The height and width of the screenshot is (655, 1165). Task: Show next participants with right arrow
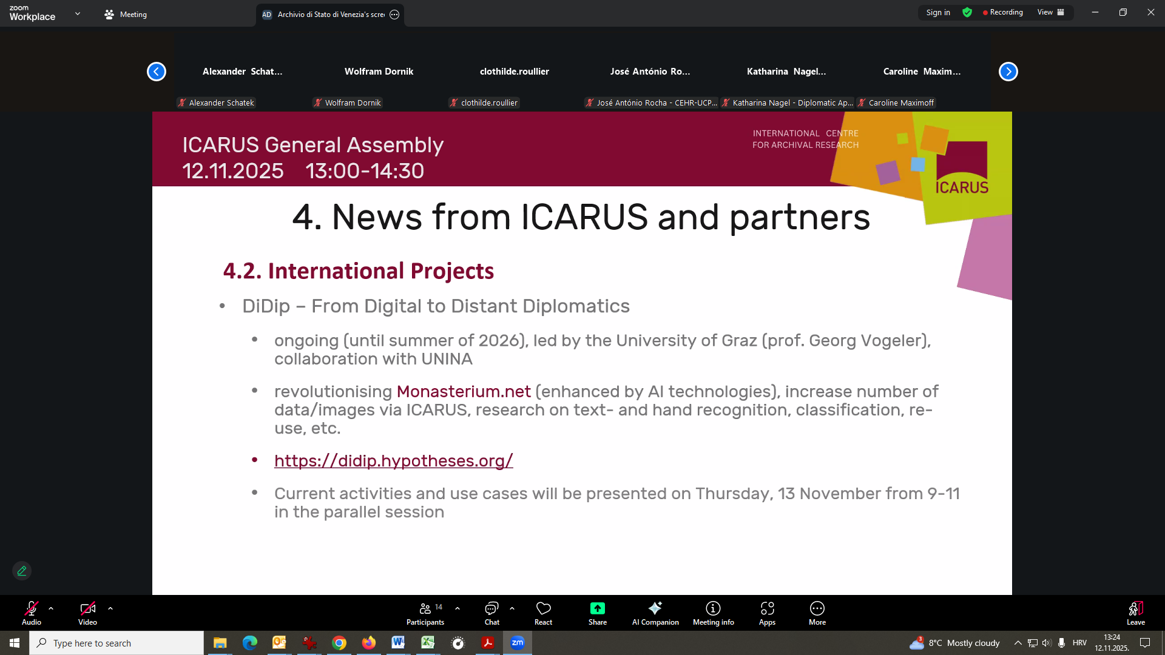pyautogui.click(x=1008, y=72)
